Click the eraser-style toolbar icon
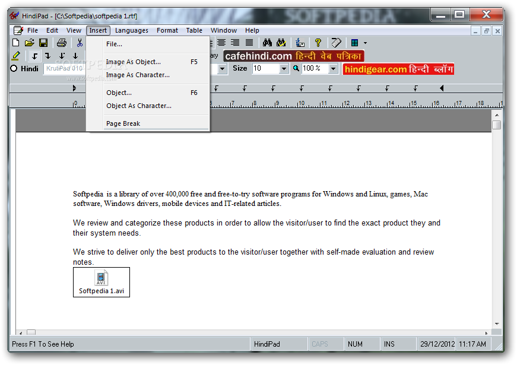Screen dimensions: 517x365 click(x=337, y=43)
